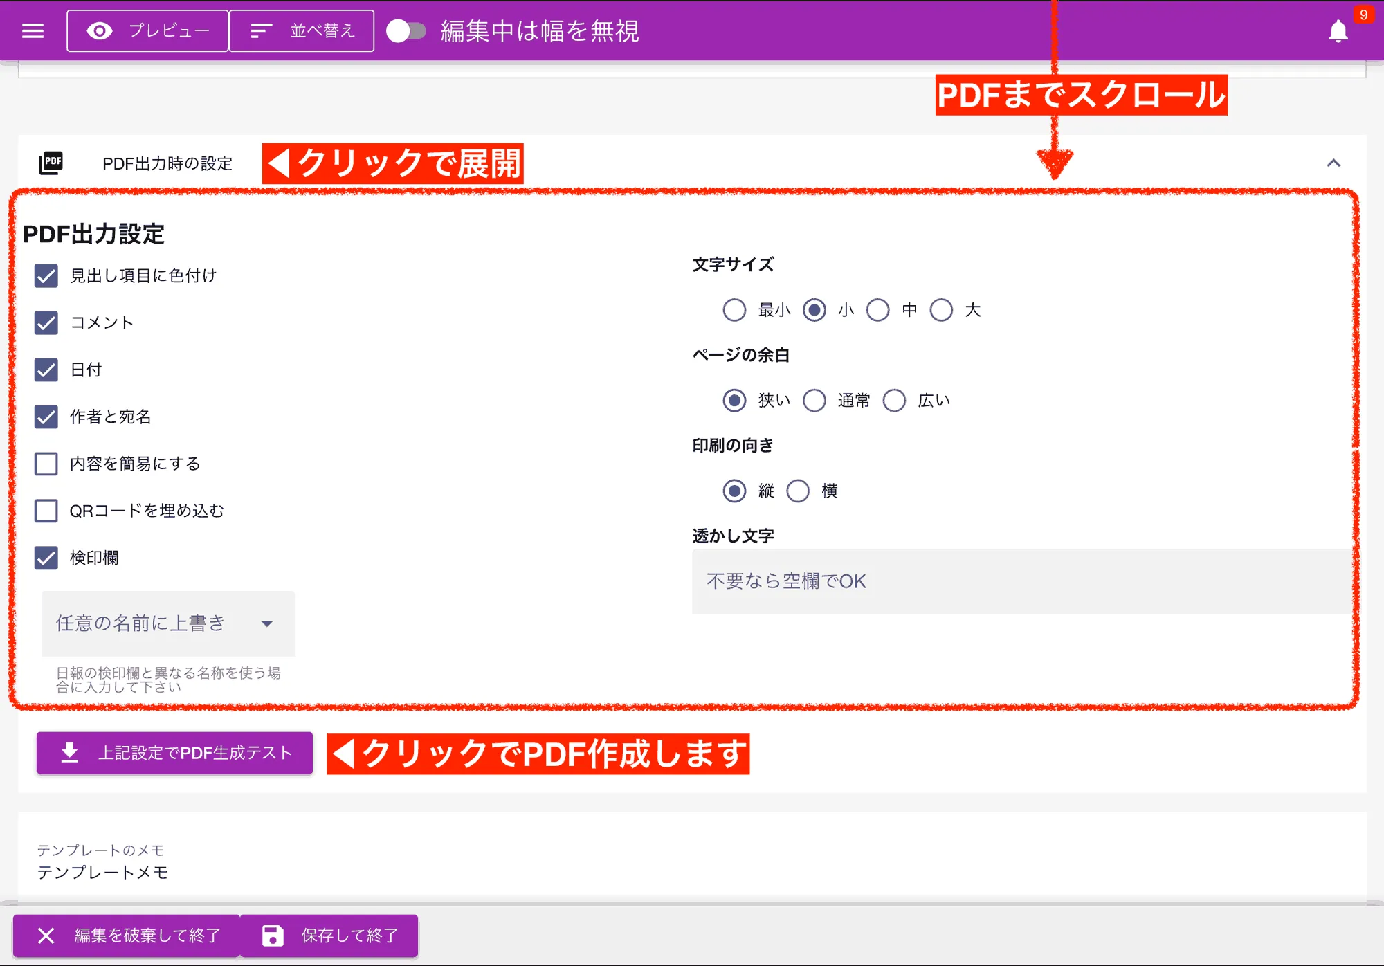Open the 任意の名前に上書き dropdown
Screen dimensions: 1384x966
click(x=167, y=623)
